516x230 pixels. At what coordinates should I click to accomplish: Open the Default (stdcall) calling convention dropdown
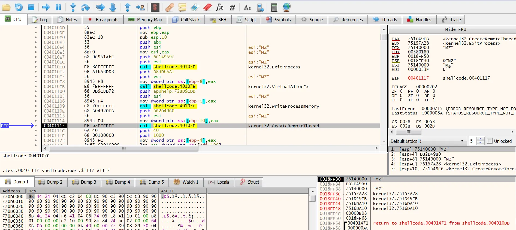tap(427, 141)
